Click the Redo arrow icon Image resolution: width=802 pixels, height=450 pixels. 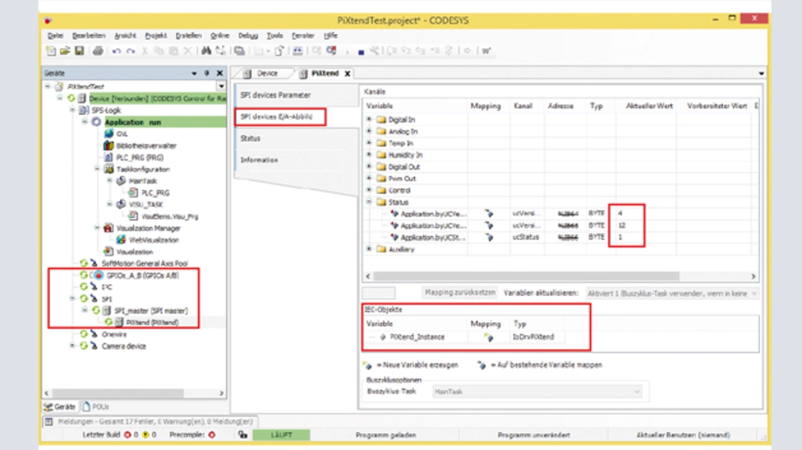coord(130,51)
